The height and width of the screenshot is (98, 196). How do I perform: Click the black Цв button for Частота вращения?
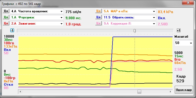tap(6, 11)
